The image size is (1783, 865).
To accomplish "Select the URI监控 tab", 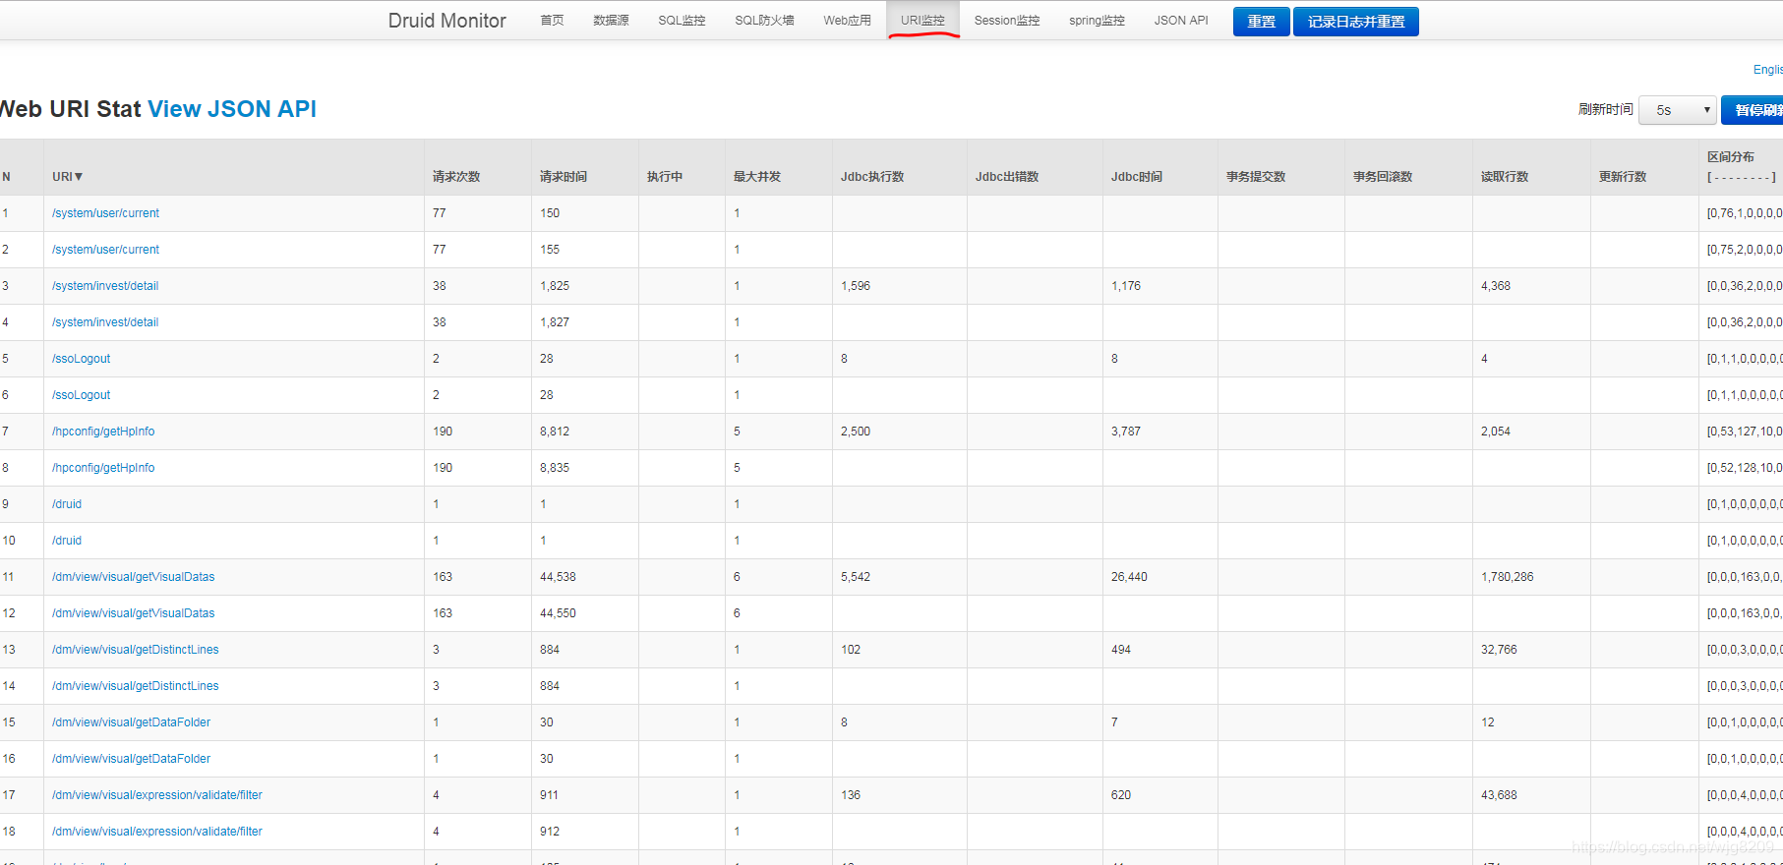I will [x=922, y=21].
